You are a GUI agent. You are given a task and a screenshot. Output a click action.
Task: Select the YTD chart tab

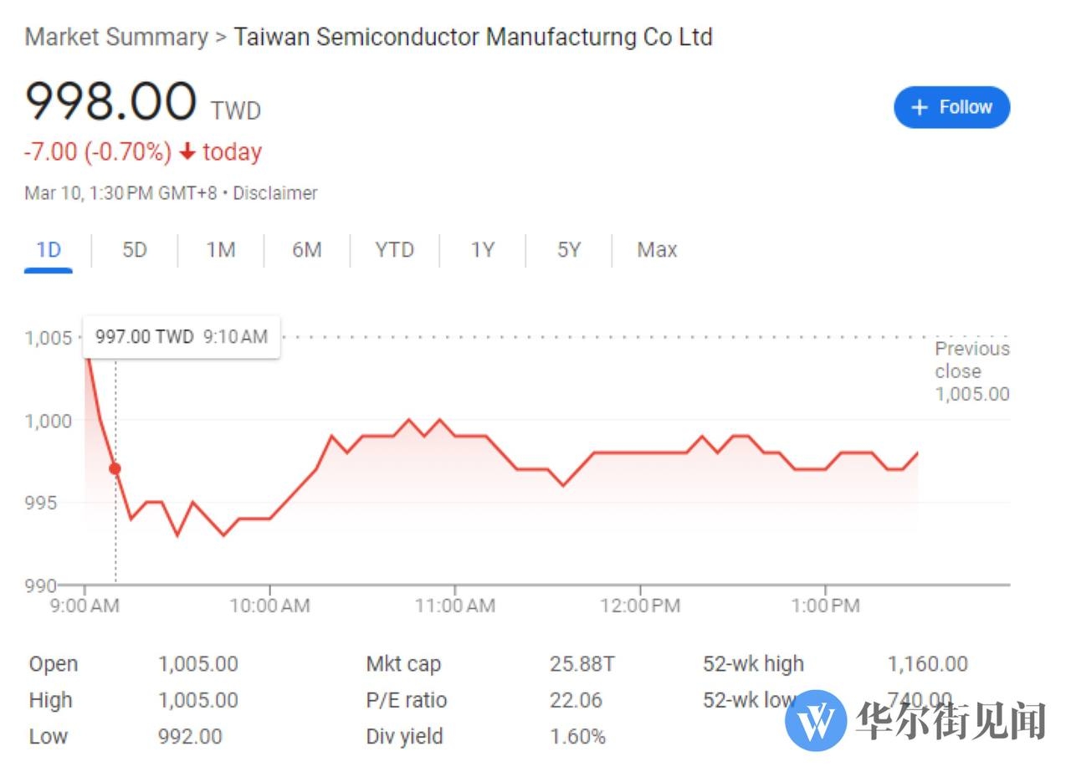pyautogui.click(x=394, y=250)
